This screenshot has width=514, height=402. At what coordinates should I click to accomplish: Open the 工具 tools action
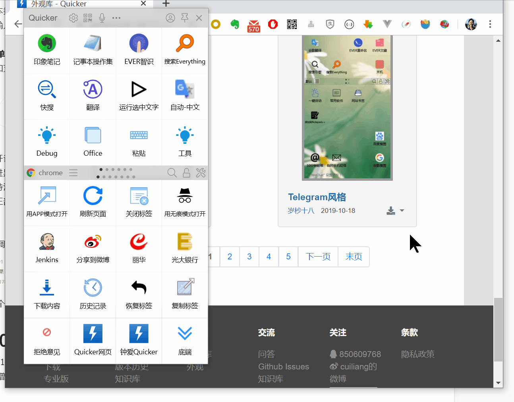[x=185, y=142]
